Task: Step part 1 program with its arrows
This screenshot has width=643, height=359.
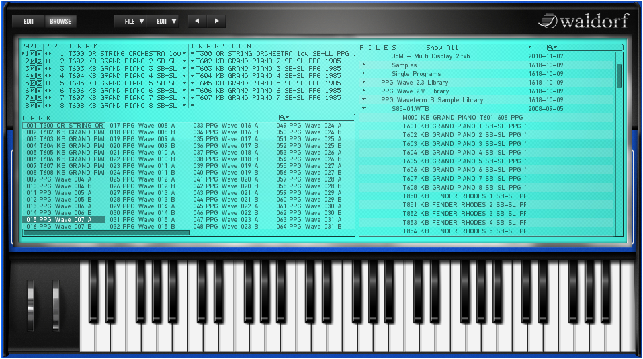Action: (x=48, y=54)
